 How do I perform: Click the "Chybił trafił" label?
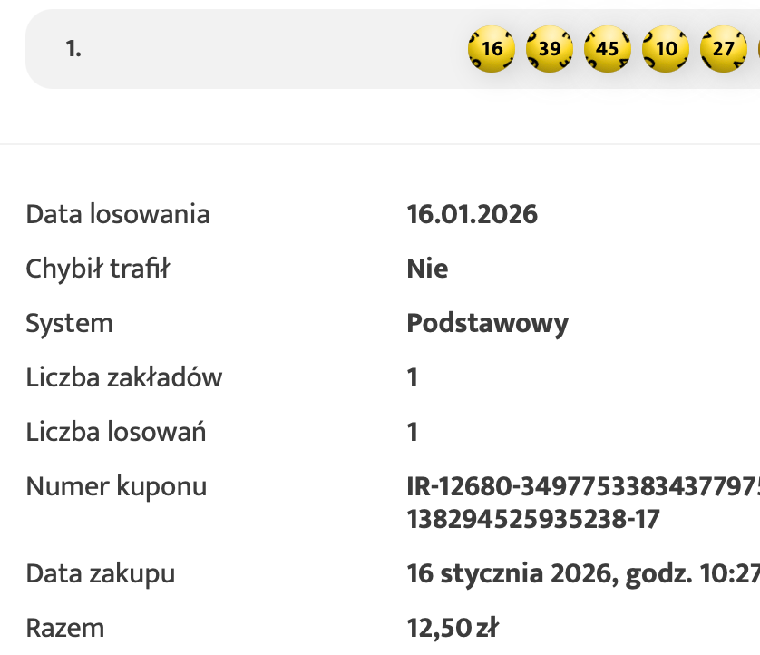(x=98, y=269)
